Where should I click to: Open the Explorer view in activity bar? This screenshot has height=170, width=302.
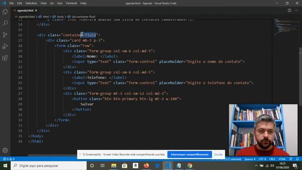point(5,12)
